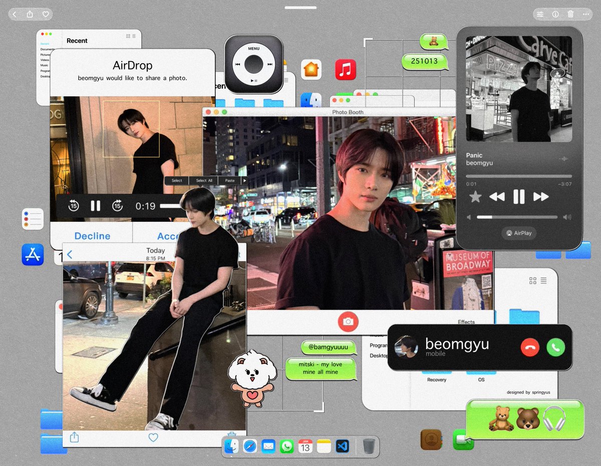The width and height of the screenshot is (601, 466).
Task: Open the adjustments sliders icon in the top-right toolbar
Action: coord(540,15)
